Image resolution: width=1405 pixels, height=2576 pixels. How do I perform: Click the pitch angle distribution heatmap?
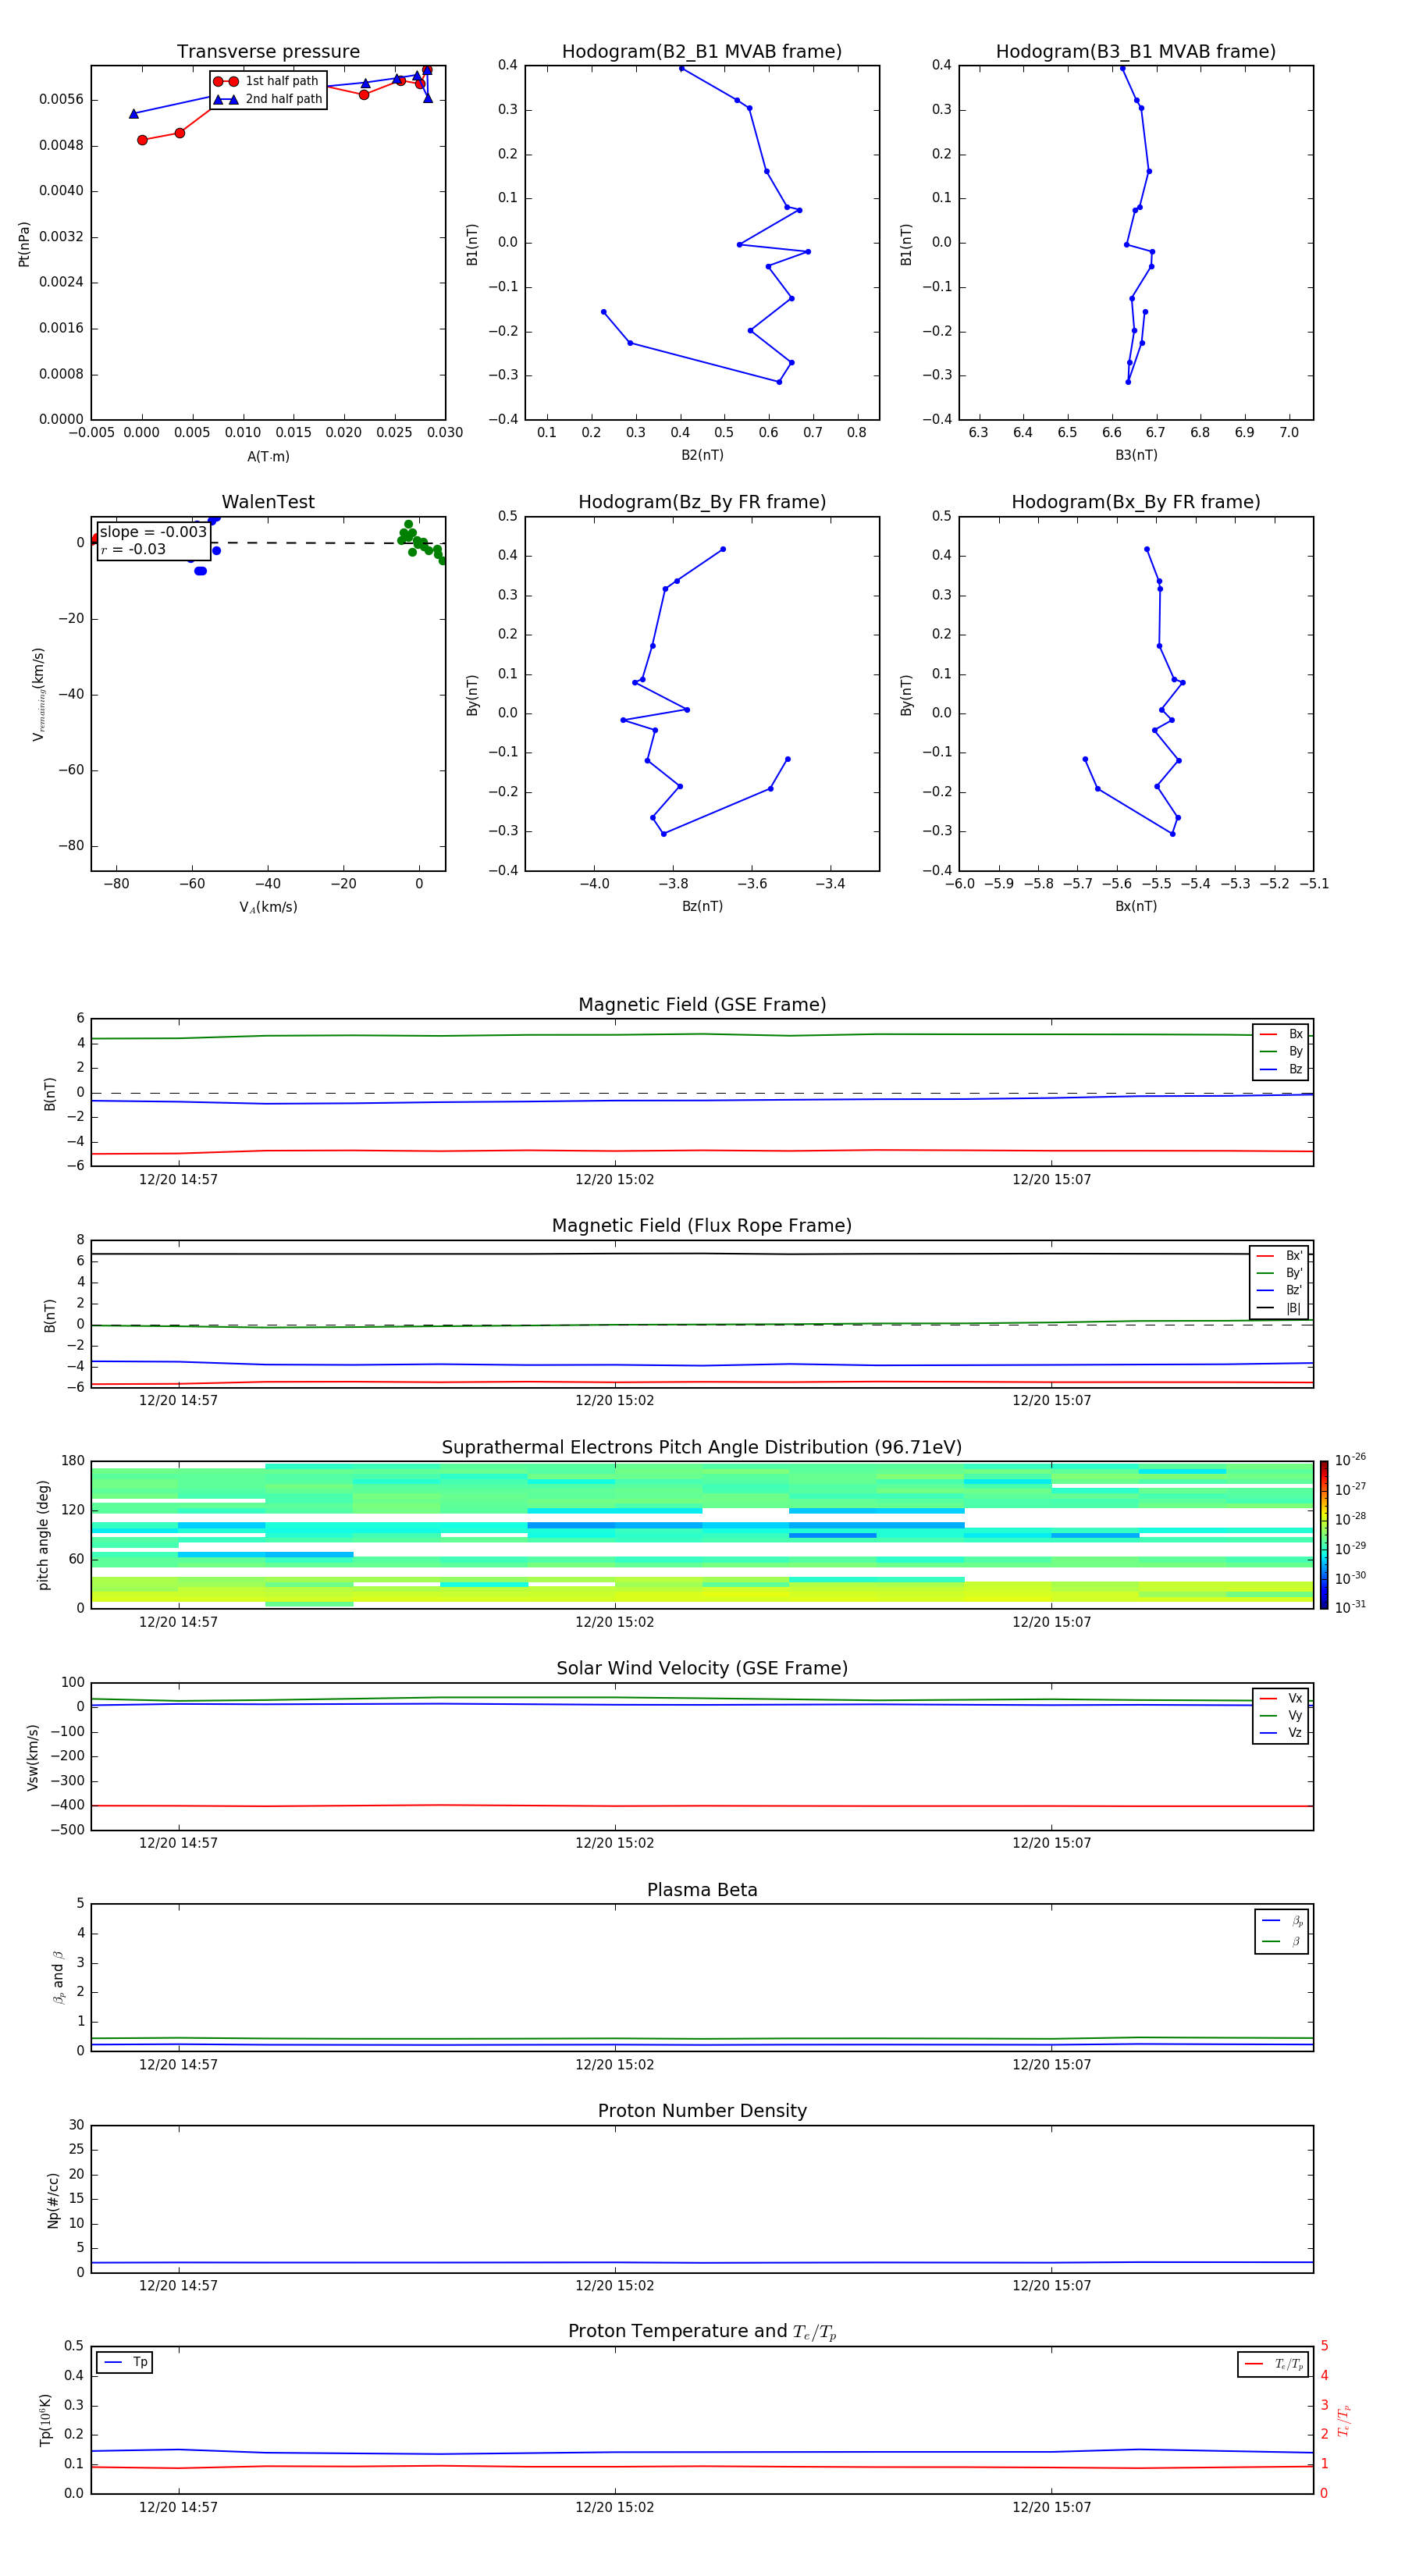(x=702, y=1534)
